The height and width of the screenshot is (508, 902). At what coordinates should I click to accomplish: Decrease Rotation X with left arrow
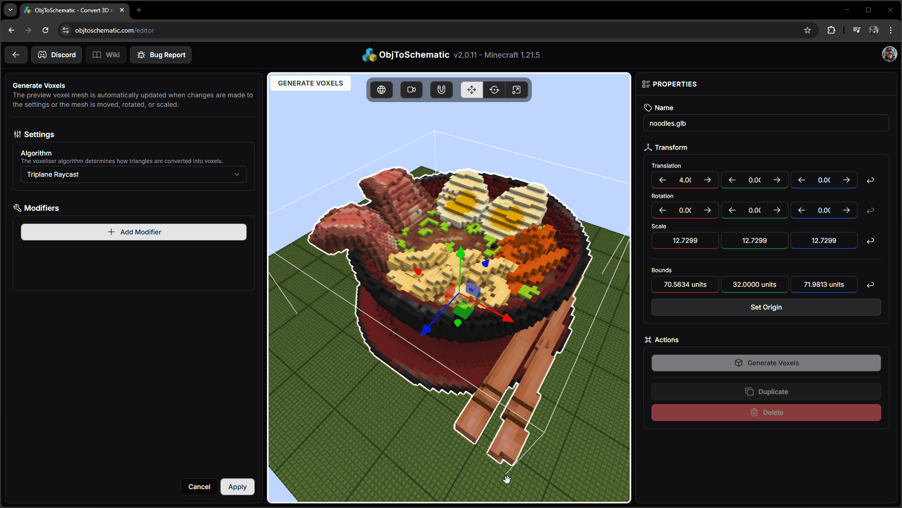[662, 210]
